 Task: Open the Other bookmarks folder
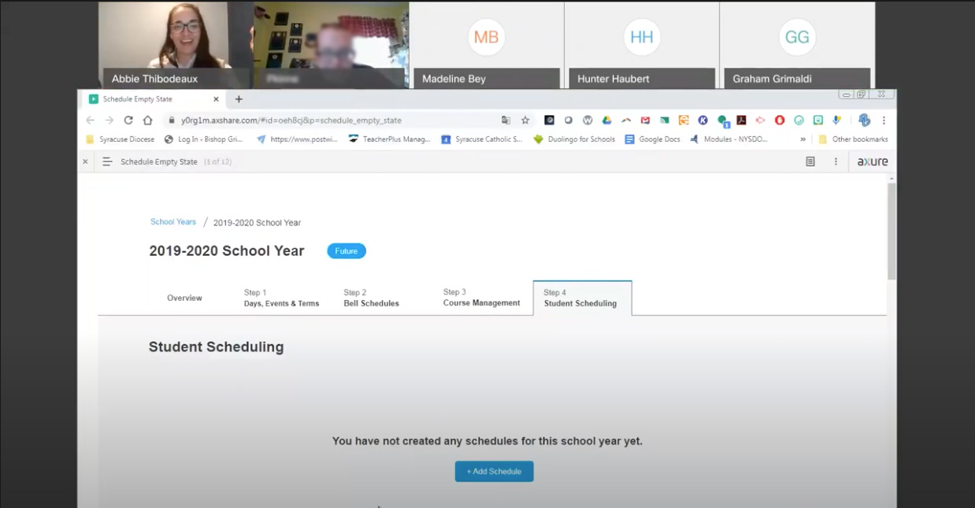click(x=853, y=139)
